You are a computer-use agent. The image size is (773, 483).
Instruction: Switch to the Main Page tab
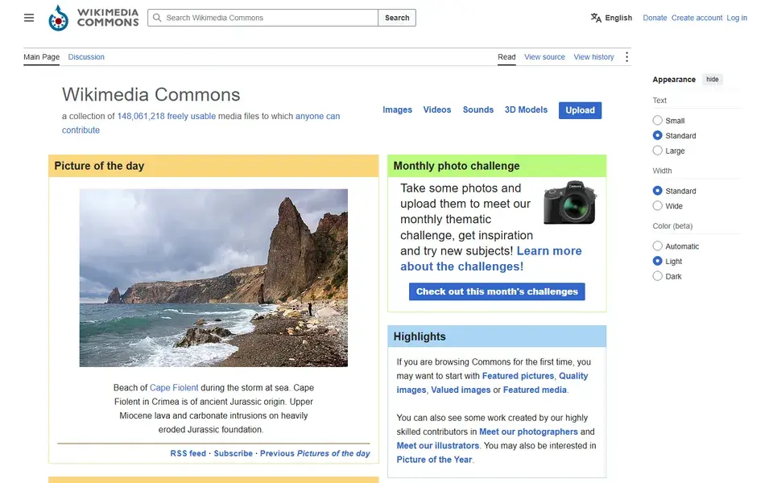(x=41, y=57)
